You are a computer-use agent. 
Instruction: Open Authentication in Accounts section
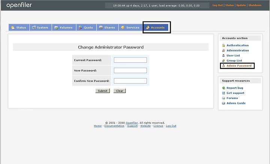[x=238, y=45]
